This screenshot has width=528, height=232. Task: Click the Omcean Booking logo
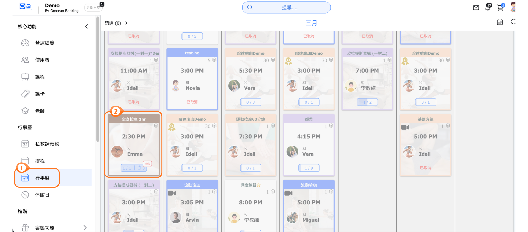[x=25, y=6]
